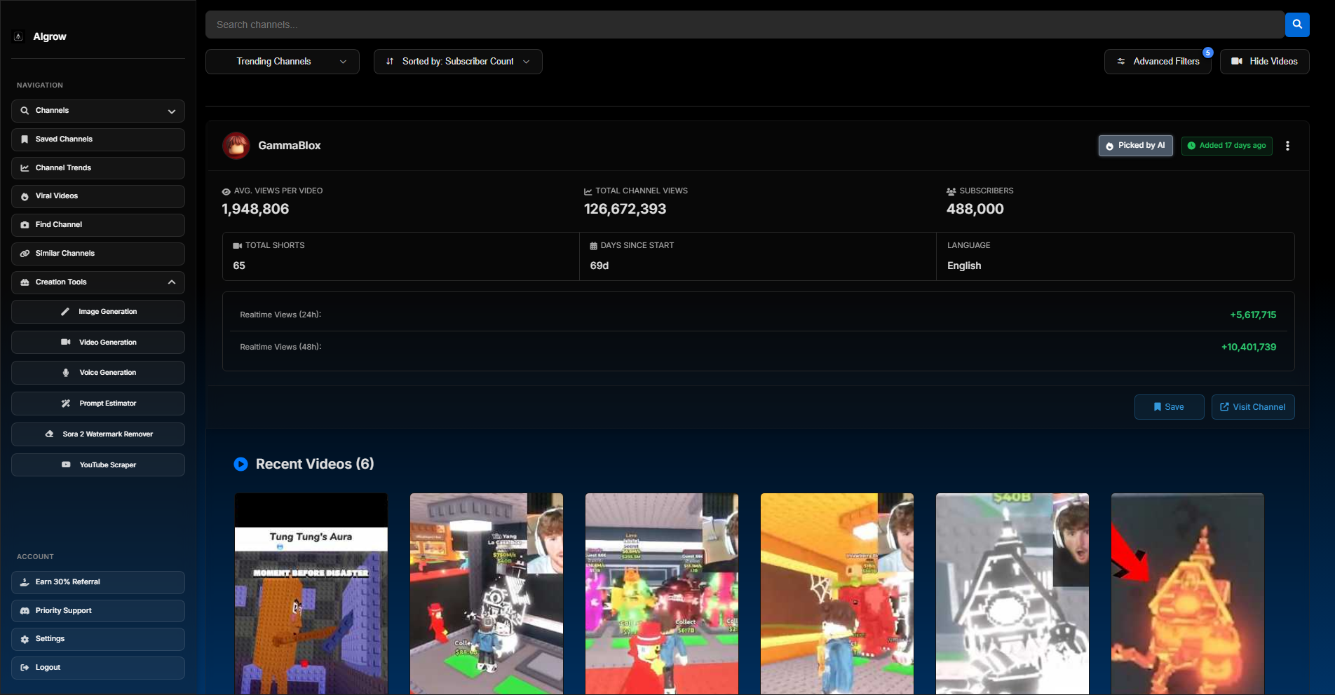Open the YouTube Scraper tool
The height and width of the screenshot is (695, 1335).
coord(97,465)
